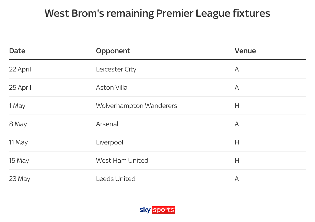Click West Ham United in the table
Viewport: 315px width, 222px height.
coord(122,160)
